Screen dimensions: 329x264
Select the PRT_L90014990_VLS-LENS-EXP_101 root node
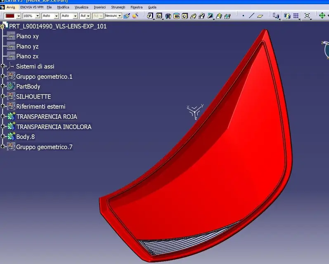coord(58,26)
